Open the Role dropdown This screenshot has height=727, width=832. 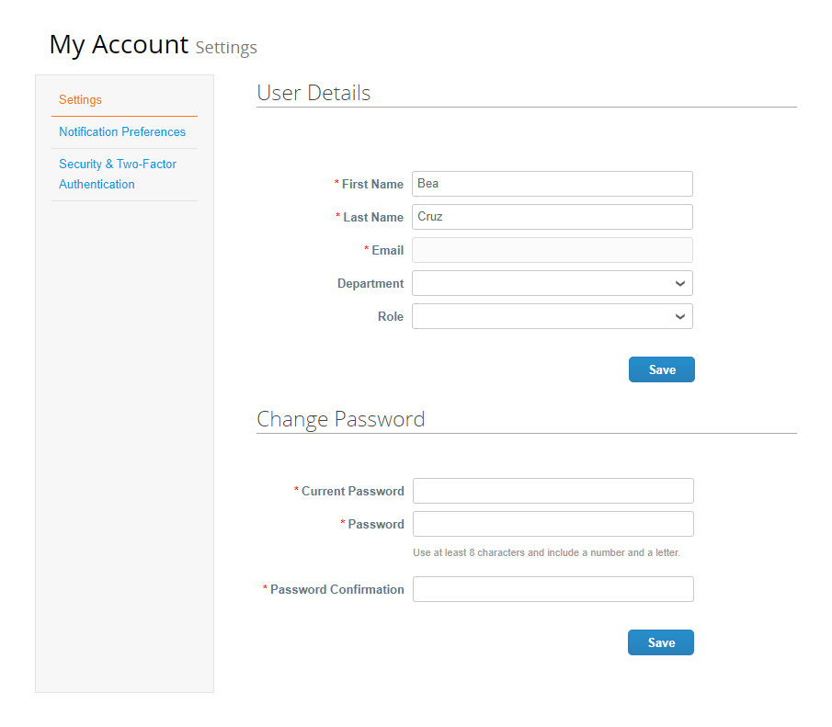(552, 316)
